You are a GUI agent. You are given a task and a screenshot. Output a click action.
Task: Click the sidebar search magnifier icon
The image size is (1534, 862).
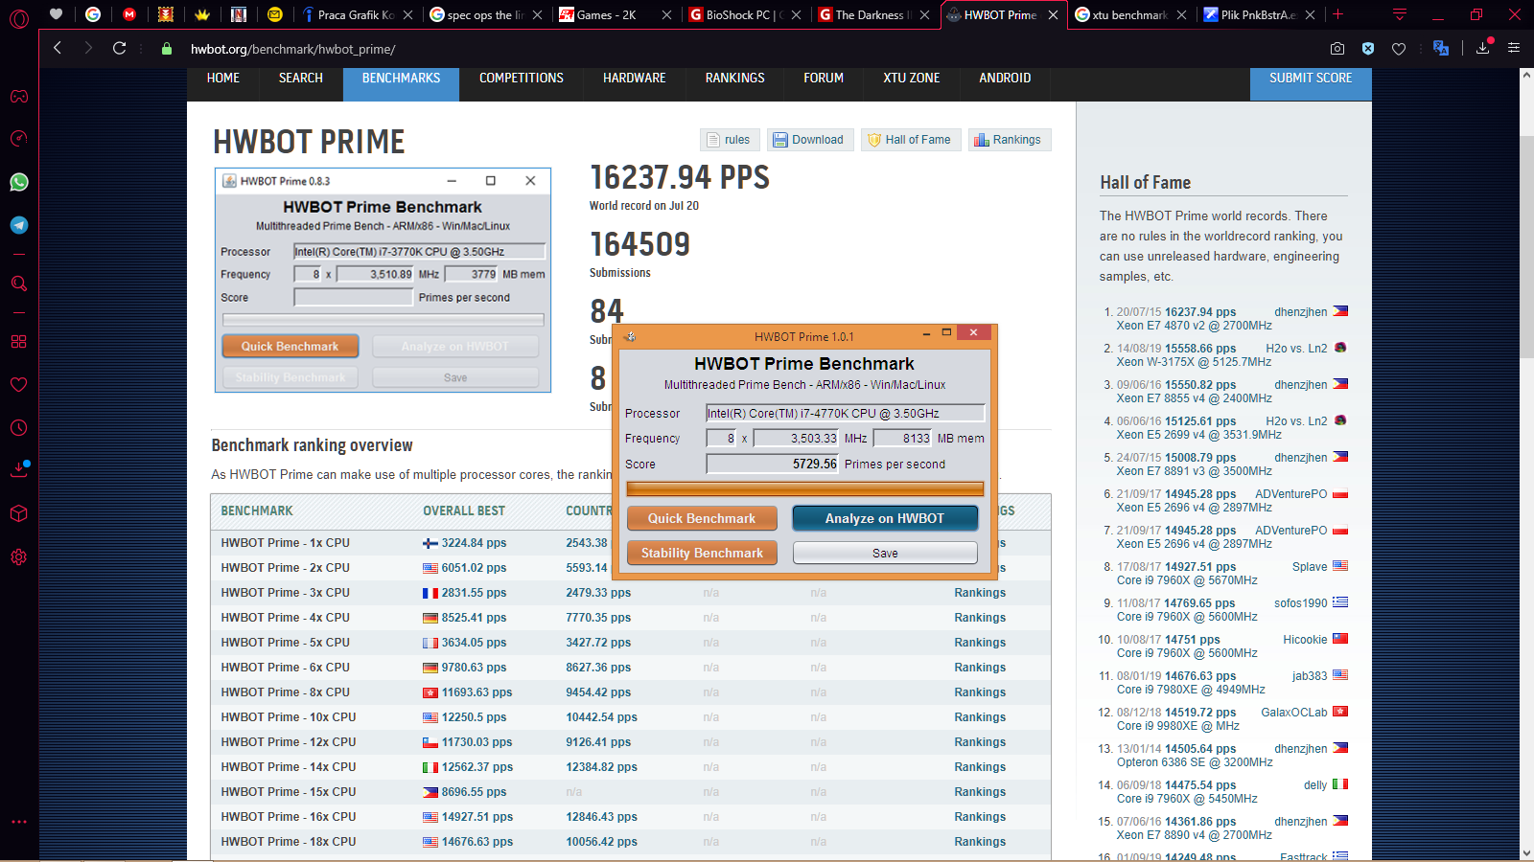(19, 284)
